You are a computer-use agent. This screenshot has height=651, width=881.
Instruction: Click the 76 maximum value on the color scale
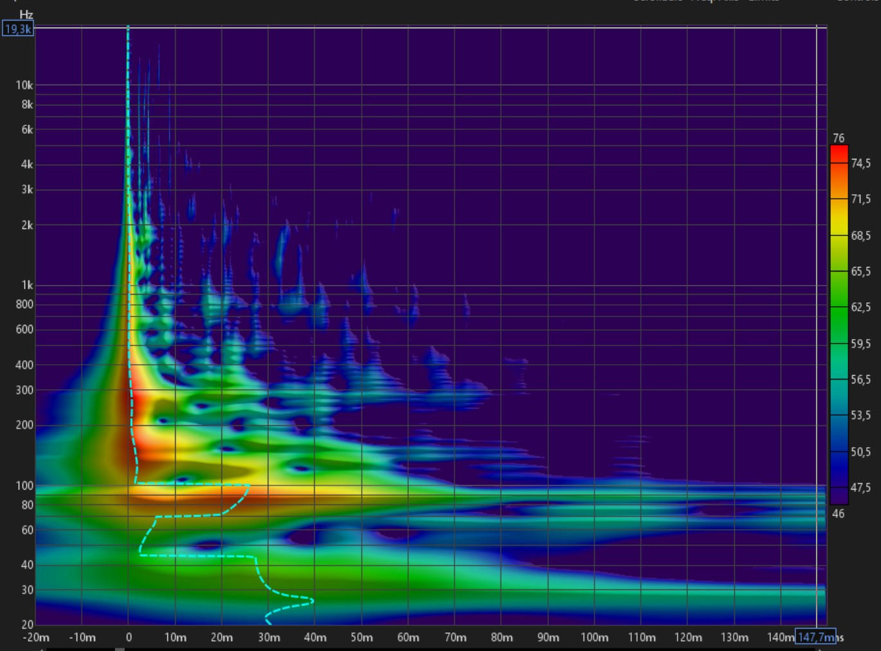pos(838,138)
